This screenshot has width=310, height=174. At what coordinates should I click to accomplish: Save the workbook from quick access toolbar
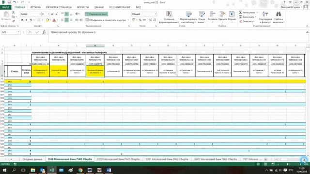coord(9,2)
